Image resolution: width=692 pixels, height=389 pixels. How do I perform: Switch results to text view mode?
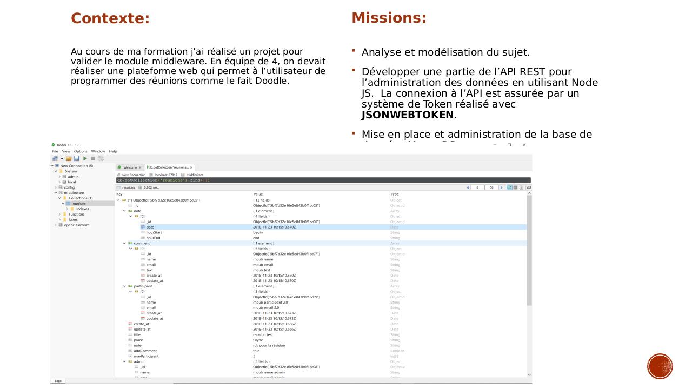point(521,187)
